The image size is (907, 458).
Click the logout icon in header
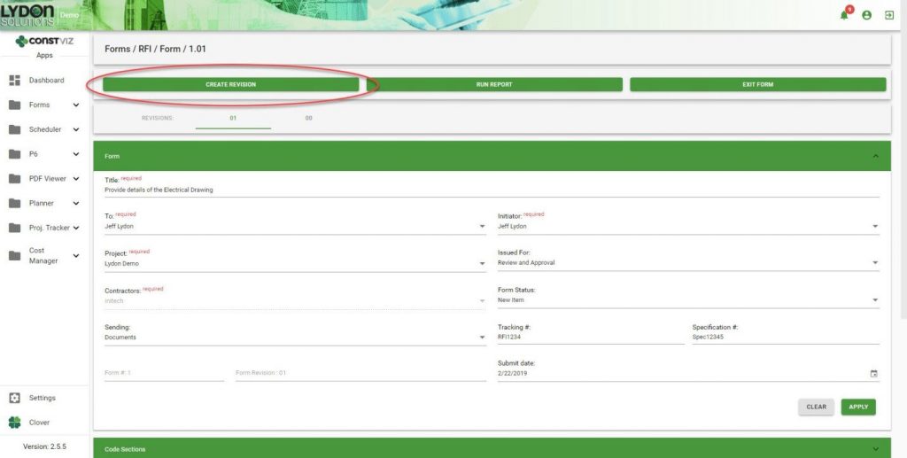888,15
